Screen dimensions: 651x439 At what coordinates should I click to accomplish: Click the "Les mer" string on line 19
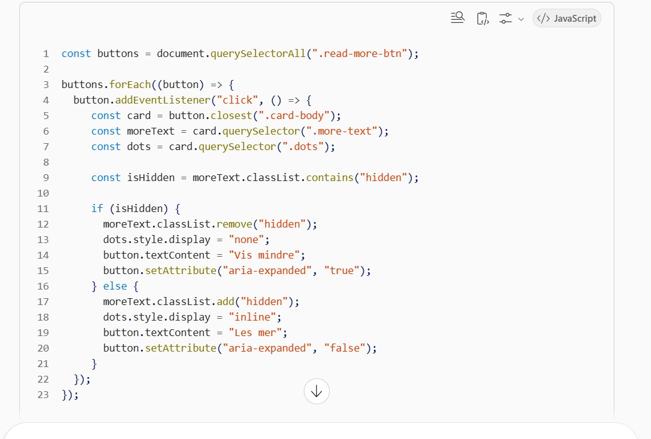coord(255,333)
